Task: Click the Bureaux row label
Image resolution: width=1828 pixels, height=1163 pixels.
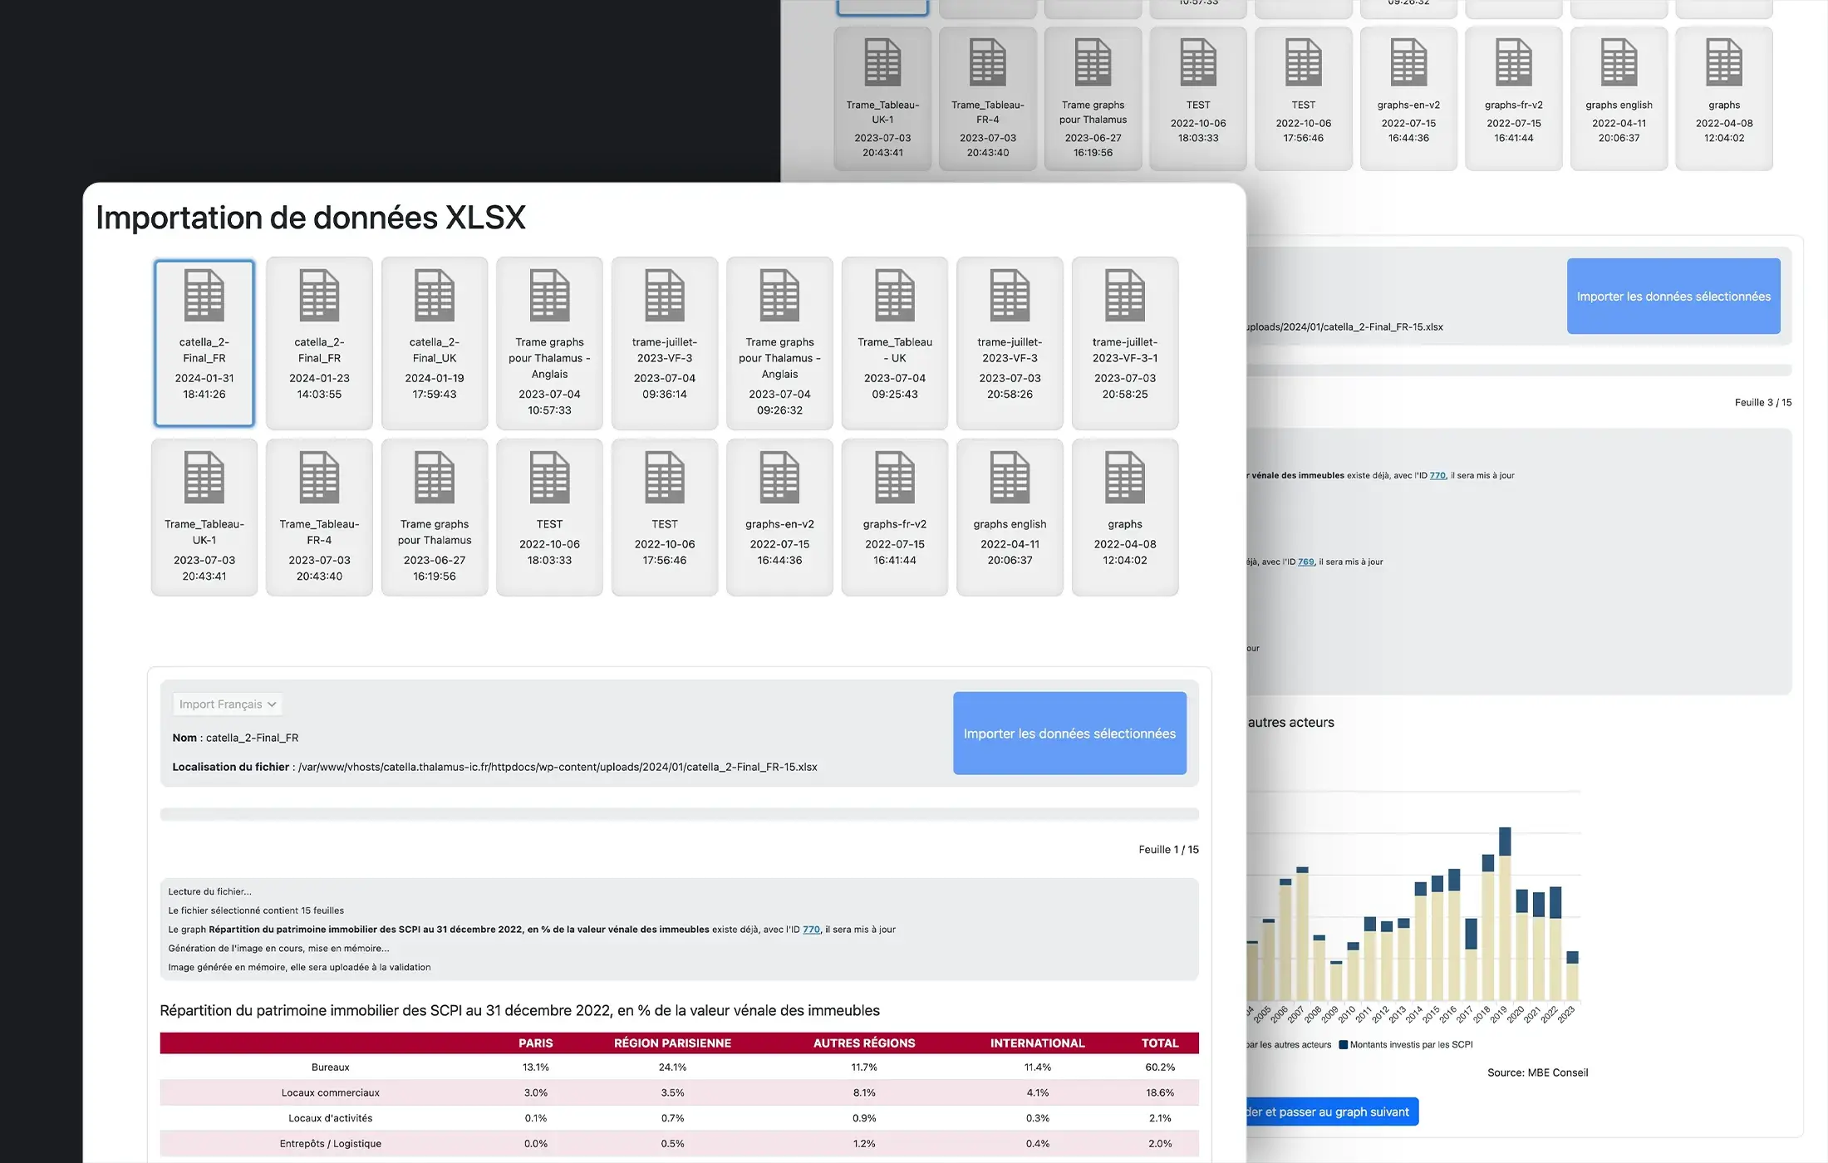Action: 331,1067
